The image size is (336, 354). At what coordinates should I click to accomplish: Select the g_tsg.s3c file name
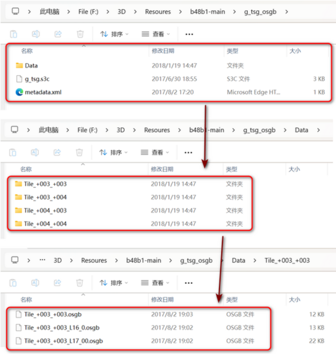pyautogui.click(x=37, y=79)
